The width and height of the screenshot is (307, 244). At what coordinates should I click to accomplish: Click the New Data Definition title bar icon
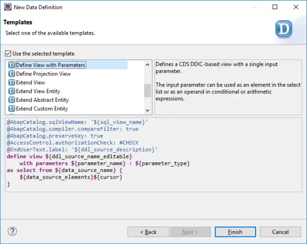(x=8, y=7)
